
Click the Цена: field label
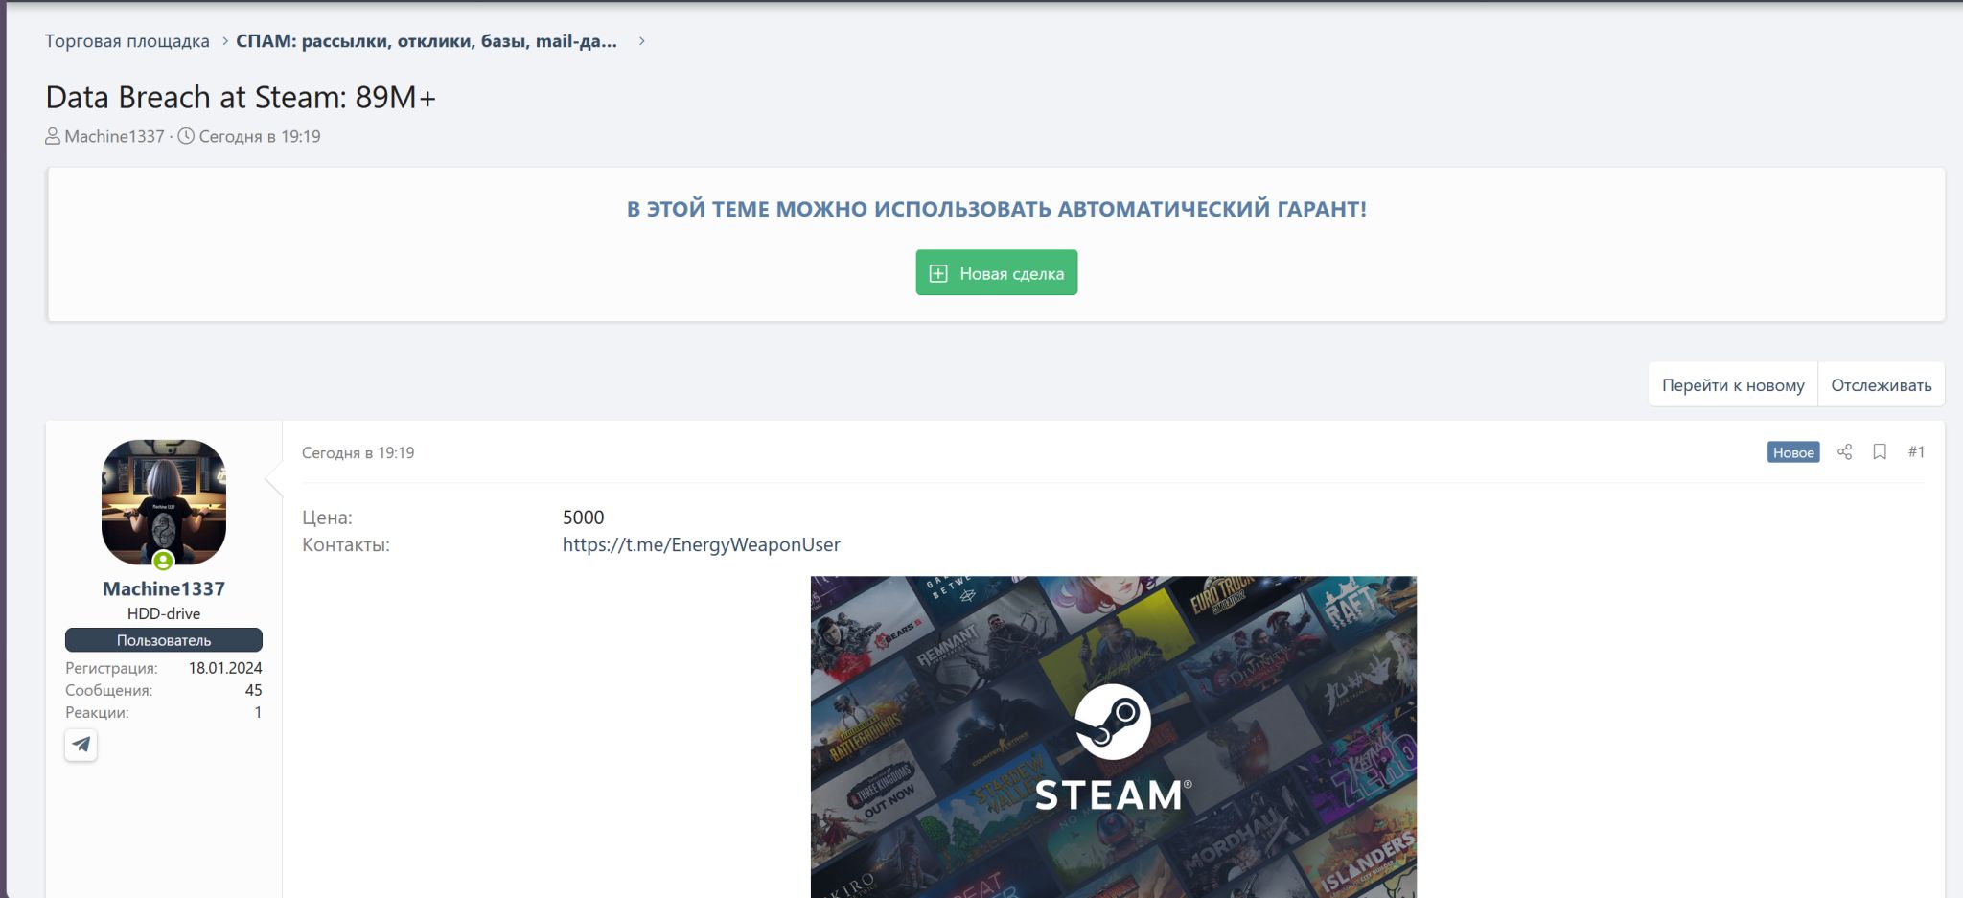(327, 518)
